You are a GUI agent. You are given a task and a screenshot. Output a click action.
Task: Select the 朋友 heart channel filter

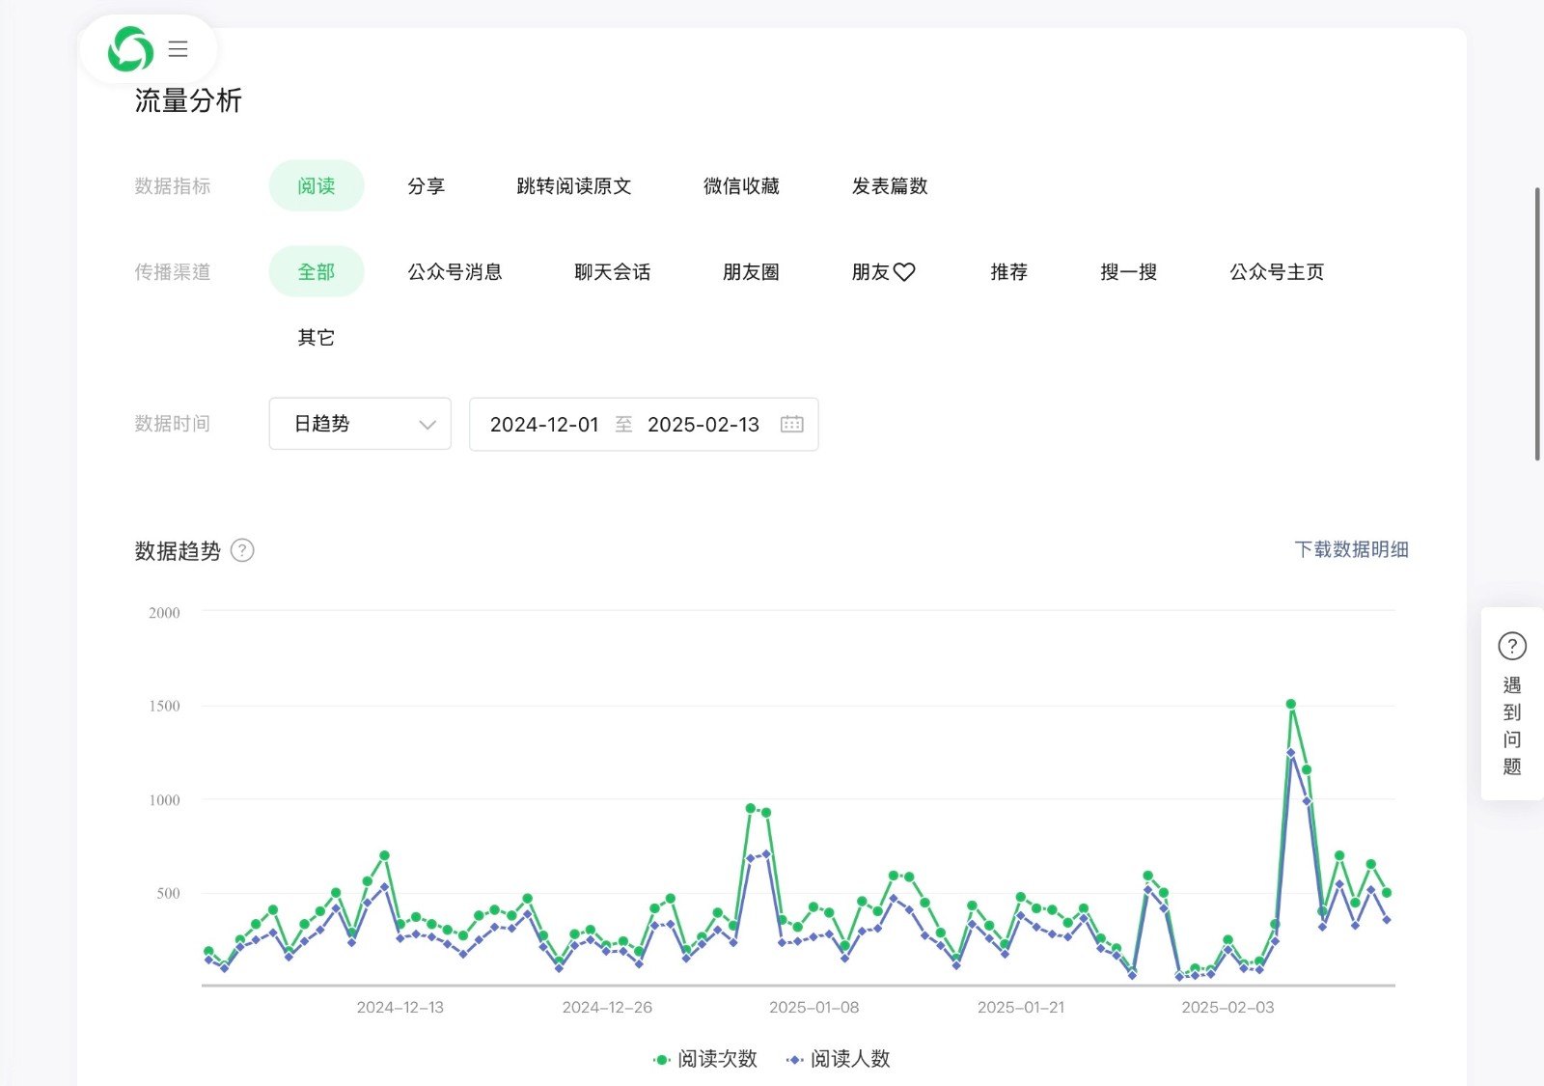point(883,272)
